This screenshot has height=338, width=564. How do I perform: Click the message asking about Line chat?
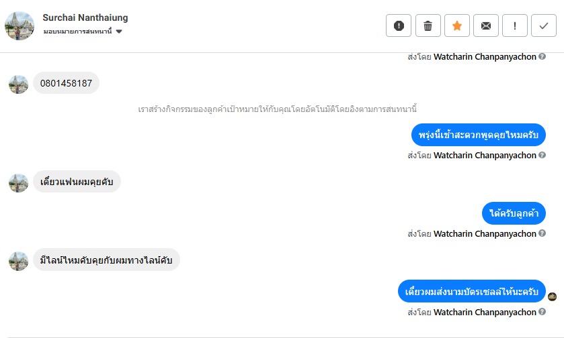coord(106,260)
